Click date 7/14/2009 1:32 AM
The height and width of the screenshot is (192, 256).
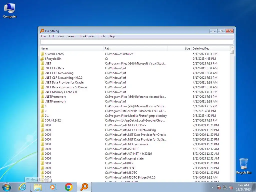click(x=205, y=177)
